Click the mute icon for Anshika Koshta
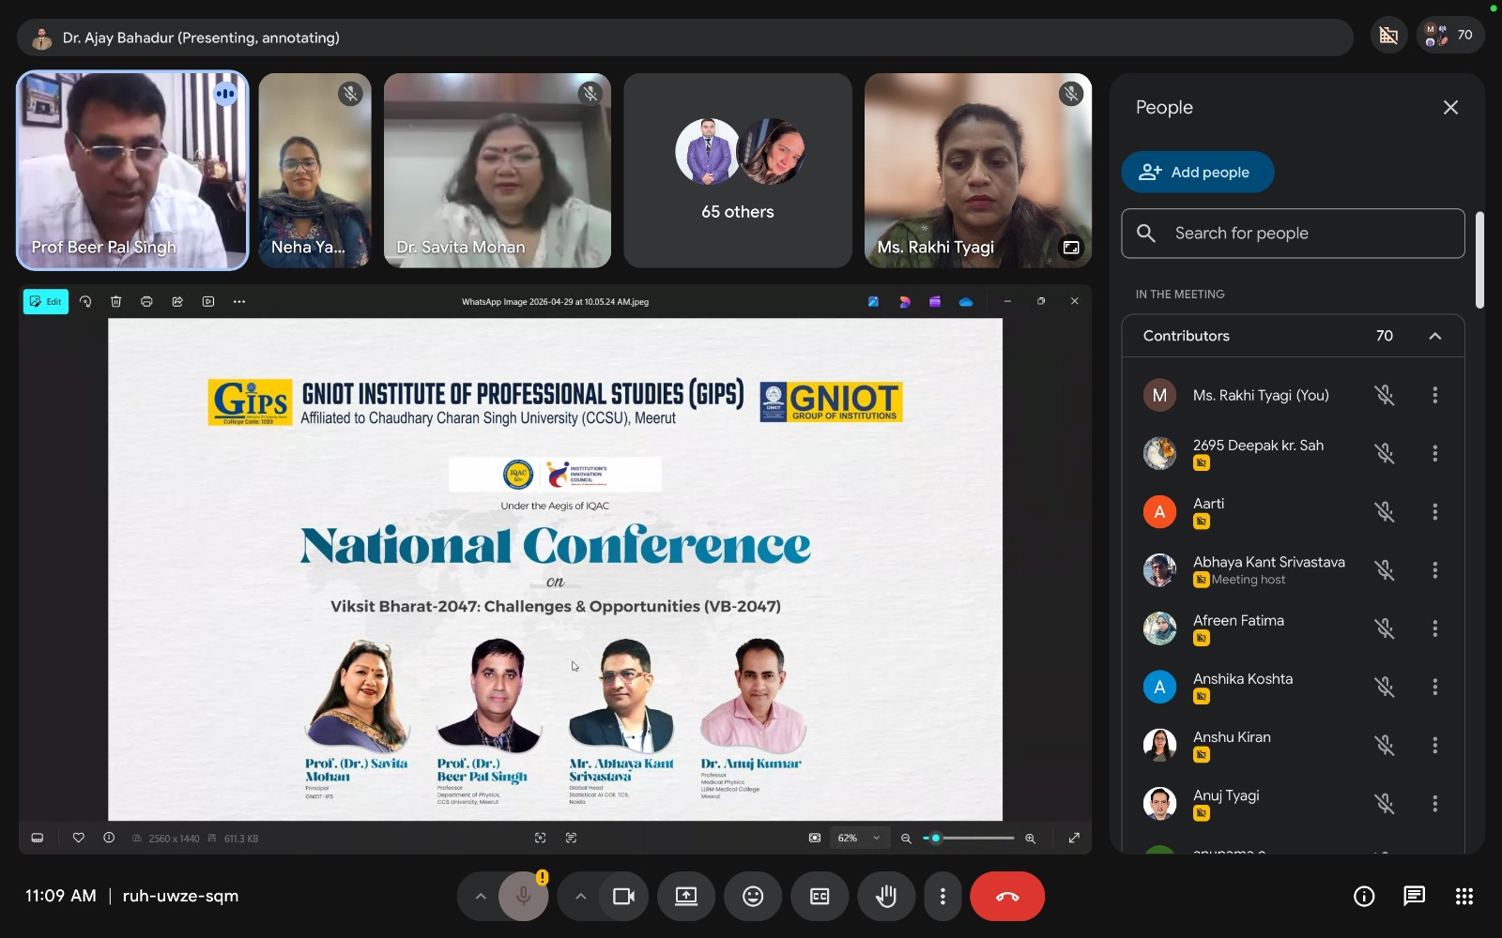This screenshot has height=938, width=1502. pyautogui.click(x=1385, y=687)
